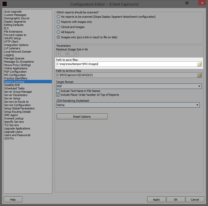Select the highlighted Report scanning entry
The image size is (208, 206).
28,82
